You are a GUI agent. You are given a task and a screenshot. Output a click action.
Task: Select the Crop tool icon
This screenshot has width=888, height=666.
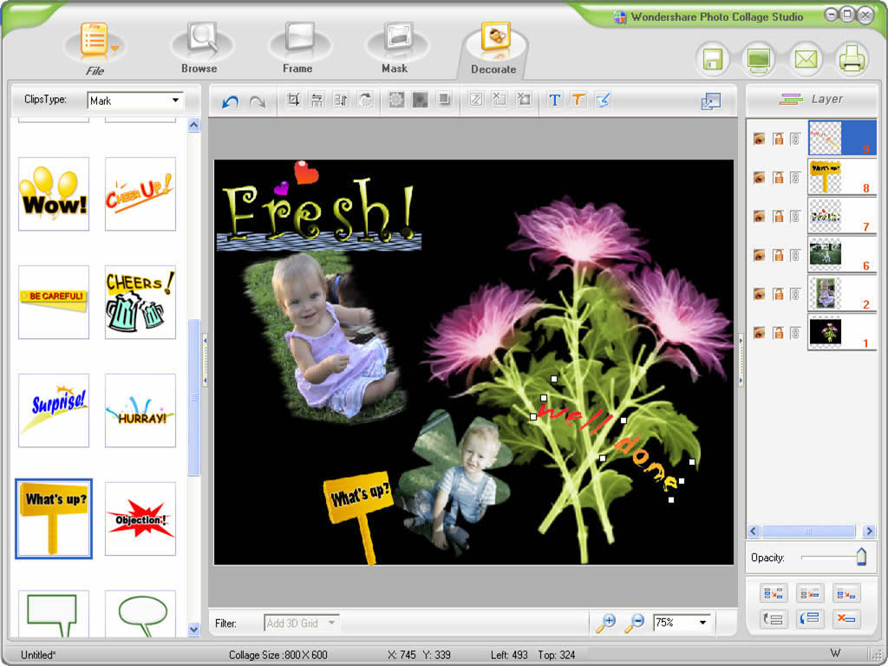[x=293, y=101]
